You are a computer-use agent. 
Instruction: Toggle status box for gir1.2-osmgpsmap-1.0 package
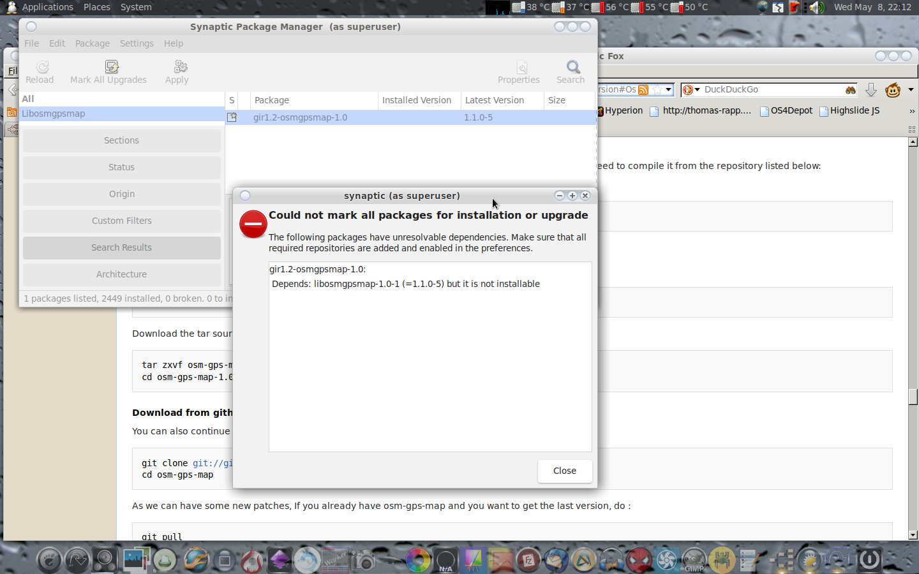coord(232,117)
